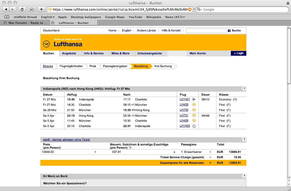Open flight LH1400 details
The height and width of the screenshot is (191, 291).
[185, 126]
